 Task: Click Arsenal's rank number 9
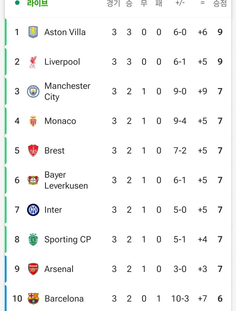click(17, 269)
